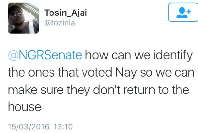
Task: Click the date 15/03/2016 in timestamp
Action: pos(28,126)
